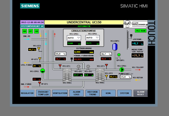Toggle the green HT indicator

coord(31,31)
